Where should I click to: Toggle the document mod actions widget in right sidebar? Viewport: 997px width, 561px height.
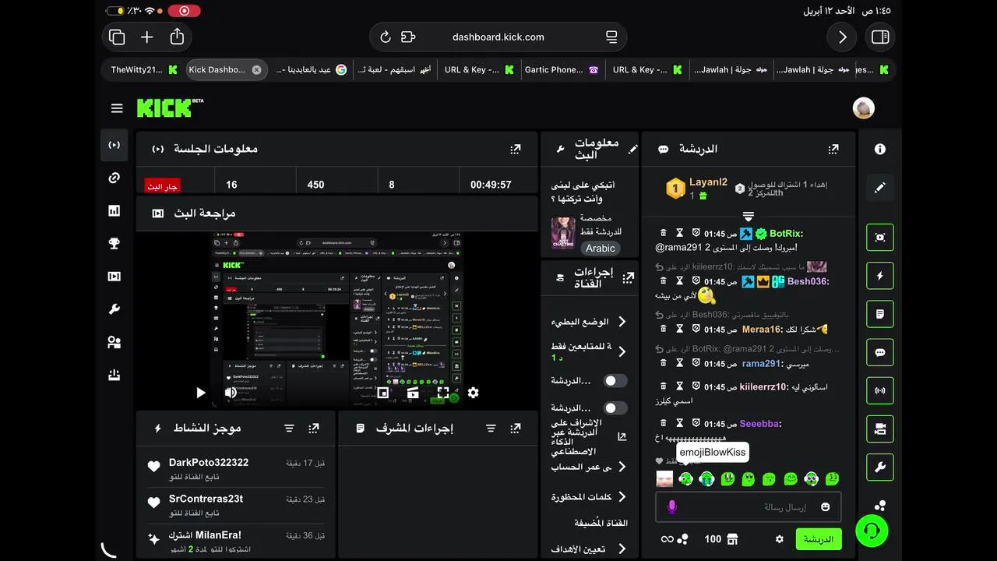[x=880, y=314]
